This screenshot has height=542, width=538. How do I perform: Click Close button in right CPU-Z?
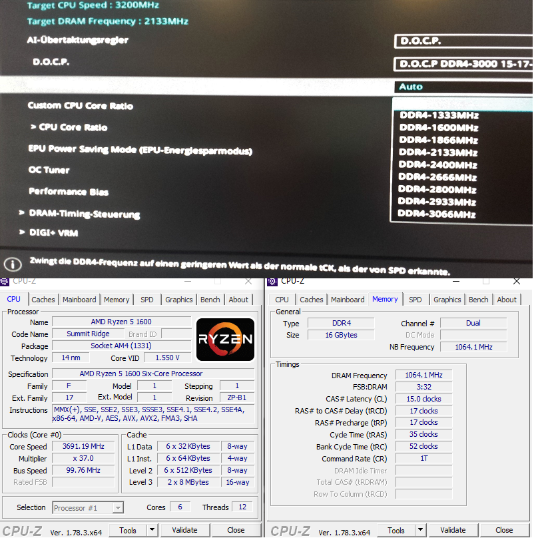pyautogui.click(x=504, y=530)
